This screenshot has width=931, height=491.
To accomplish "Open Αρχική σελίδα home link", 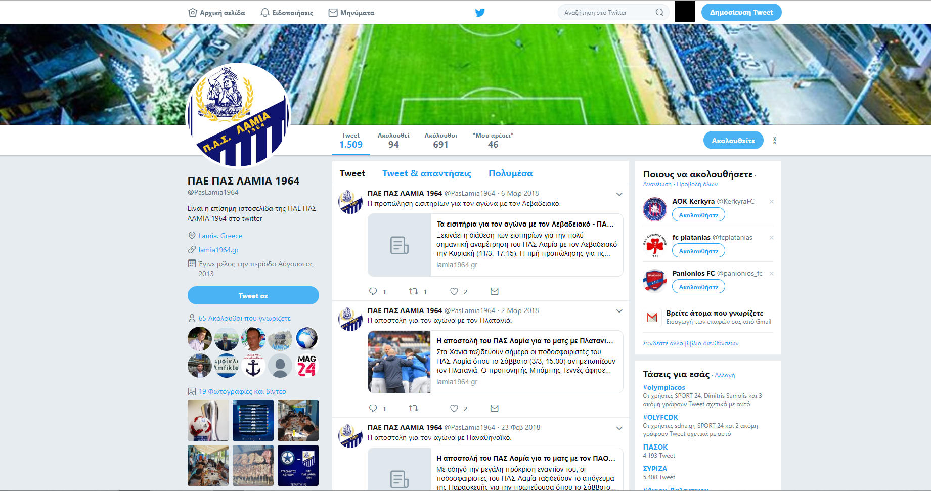I will pyautogui.click(x=216, y=13).
